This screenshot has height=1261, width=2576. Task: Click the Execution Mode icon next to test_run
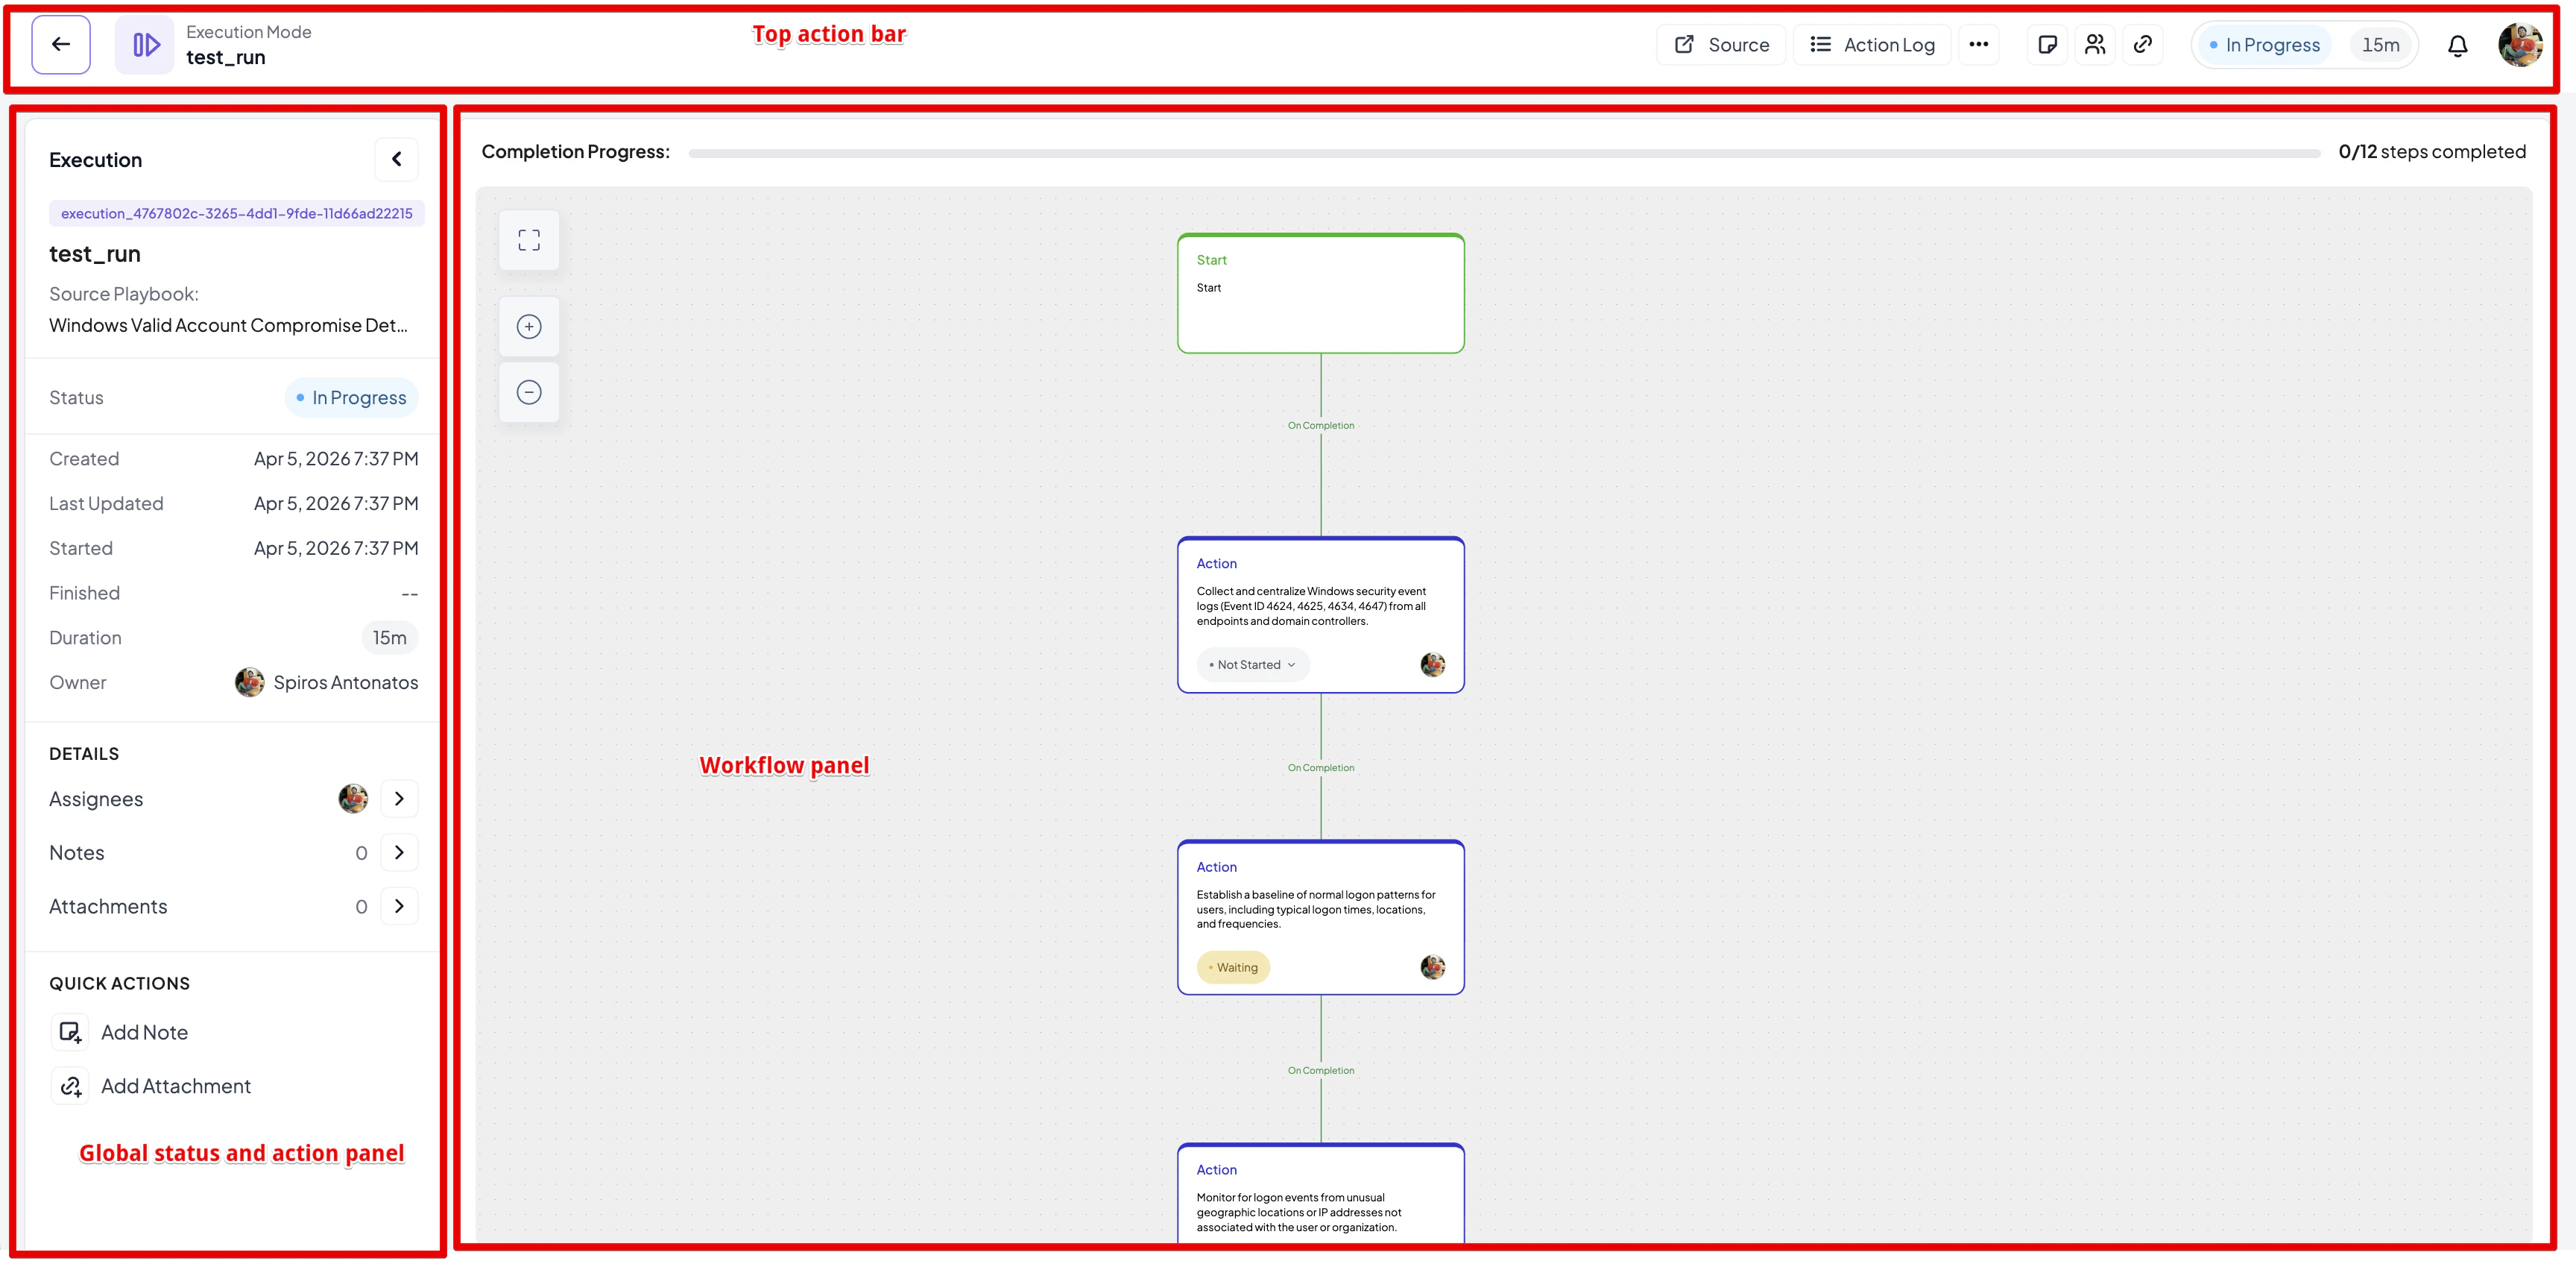(144, 44)
